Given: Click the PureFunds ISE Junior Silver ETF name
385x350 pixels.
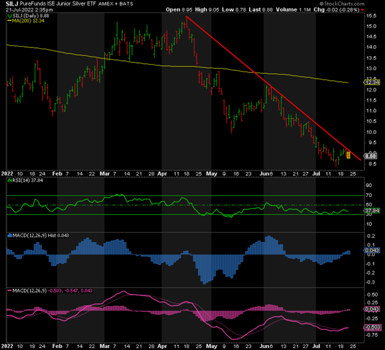Looking at the screenshot, I should [58, 4].
